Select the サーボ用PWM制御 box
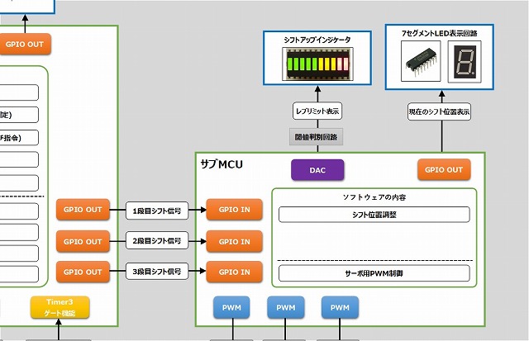 [x=374, y=272]
